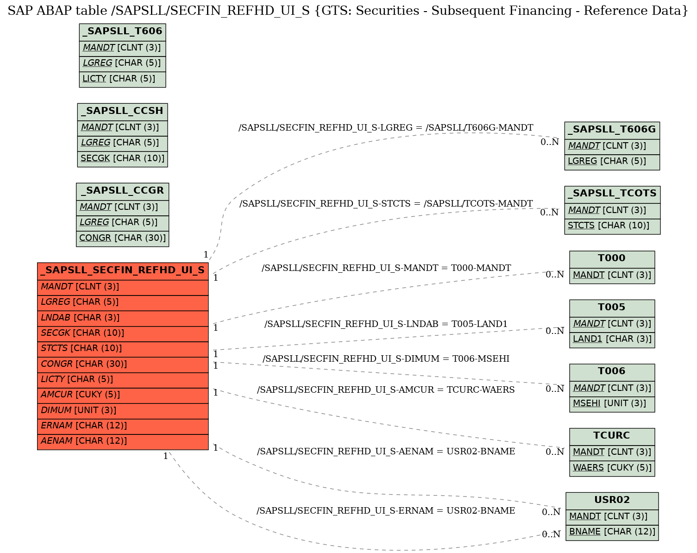The height and width of the screenshot is (553, 697).
Task: Click the _SAPSLL_CCGR table header
Action: [122, 191]
